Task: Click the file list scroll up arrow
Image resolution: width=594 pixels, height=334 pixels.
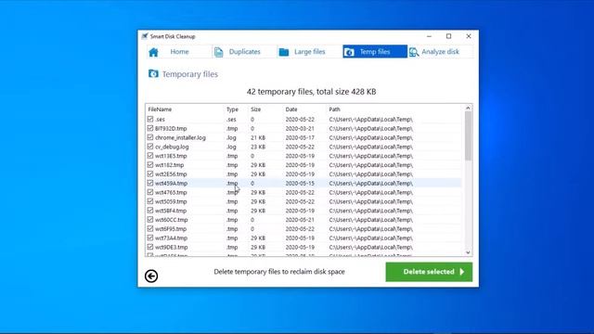Action: (x=468, y=109)
